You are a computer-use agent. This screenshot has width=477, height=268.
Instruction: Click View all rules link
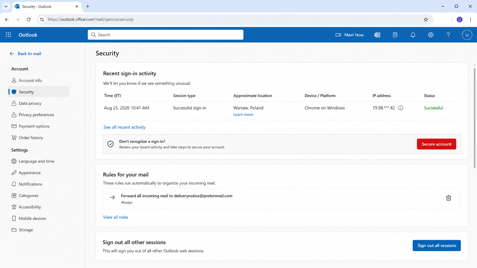pos(116,217)
